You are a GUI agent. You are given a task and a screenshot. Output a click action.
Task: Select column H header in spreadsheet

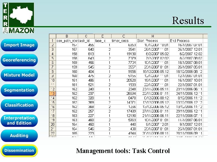coord(153,36)
